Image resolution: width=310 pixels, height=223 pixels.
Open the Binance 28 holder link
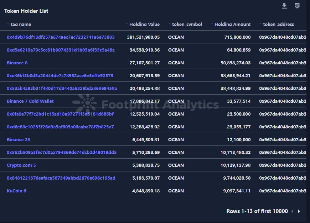19,140
